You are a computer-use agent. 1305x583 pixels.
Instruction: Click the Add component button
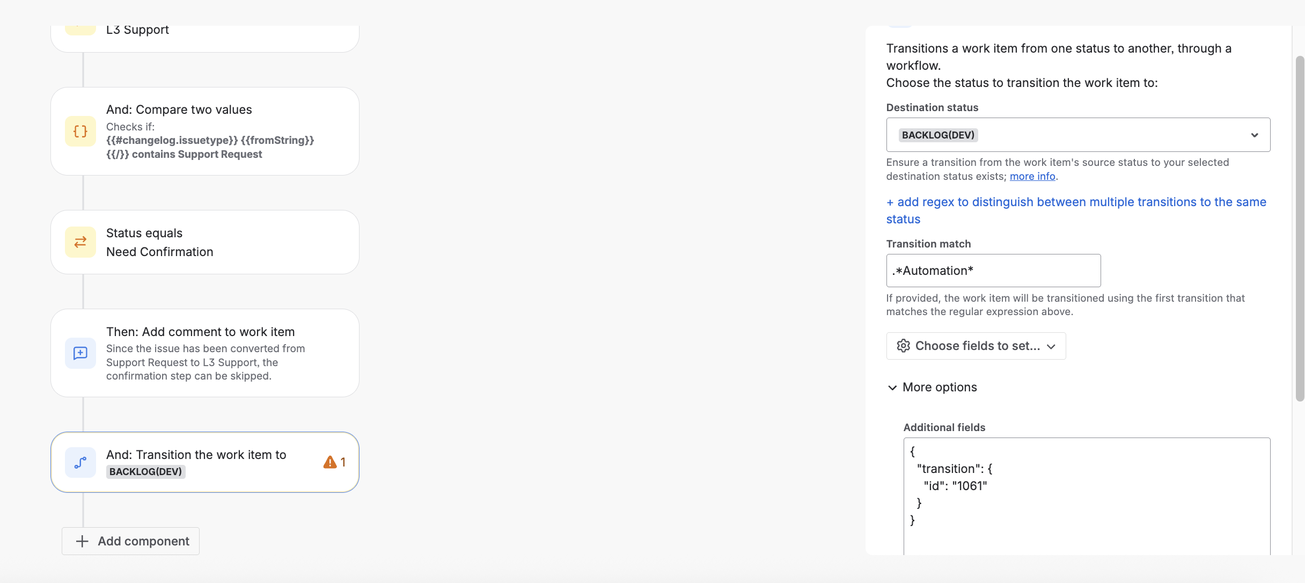(130, 541)
